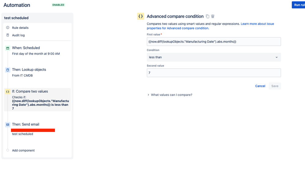Click the Cancel button
305x170 pixels.
(x=260, y=86)
